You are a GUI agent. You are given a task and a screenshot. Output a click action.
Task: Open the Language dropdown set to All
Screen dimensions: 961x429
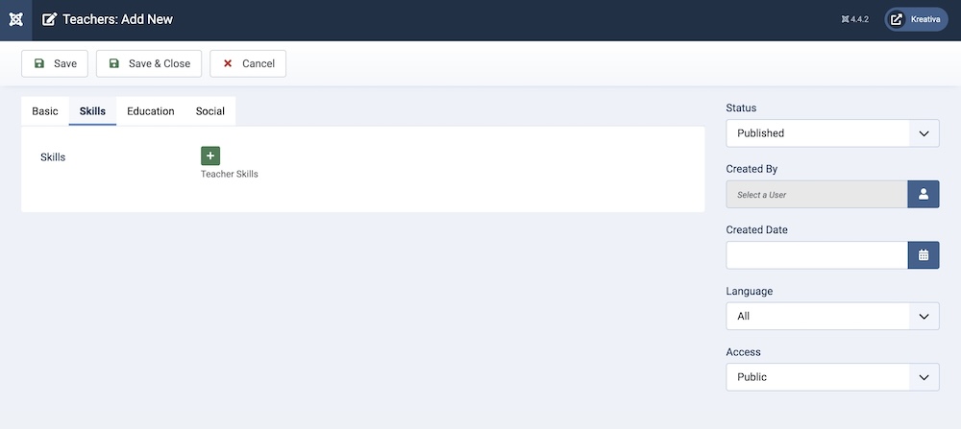[832, 317]
